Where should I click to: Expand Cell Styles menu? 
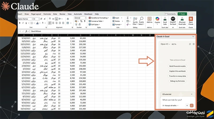(94, 25)
